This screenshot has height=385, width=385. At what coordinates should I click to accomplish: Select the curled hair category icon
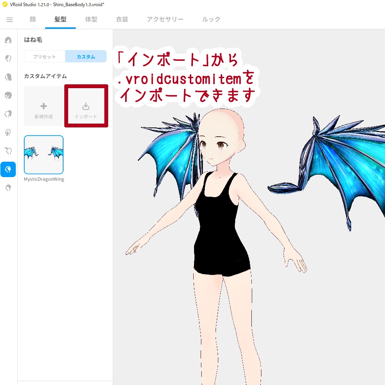click(8, 132)
